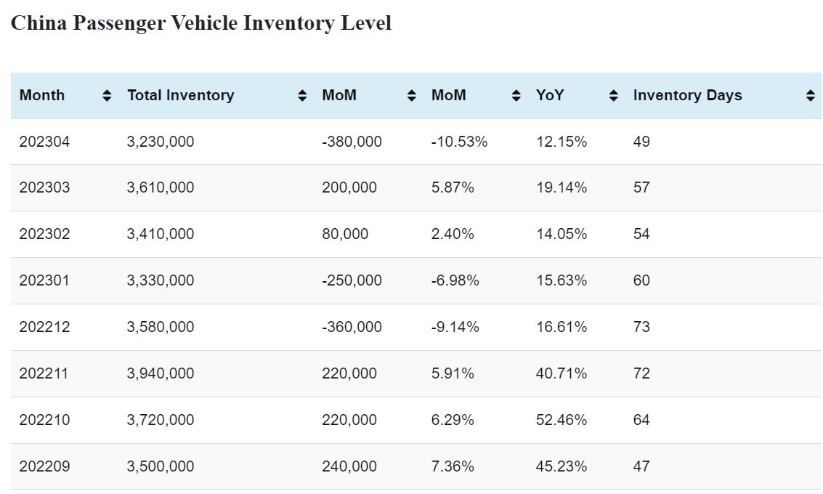
Task: Click sort arrows of the MoM units column
Action: click(411, 95)
